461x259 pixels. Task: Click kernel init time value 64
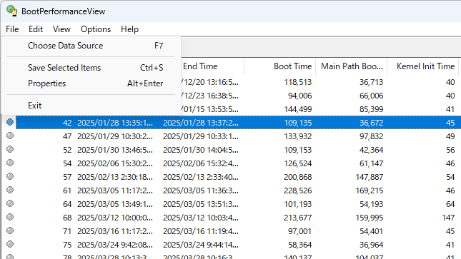coord(450,204)
